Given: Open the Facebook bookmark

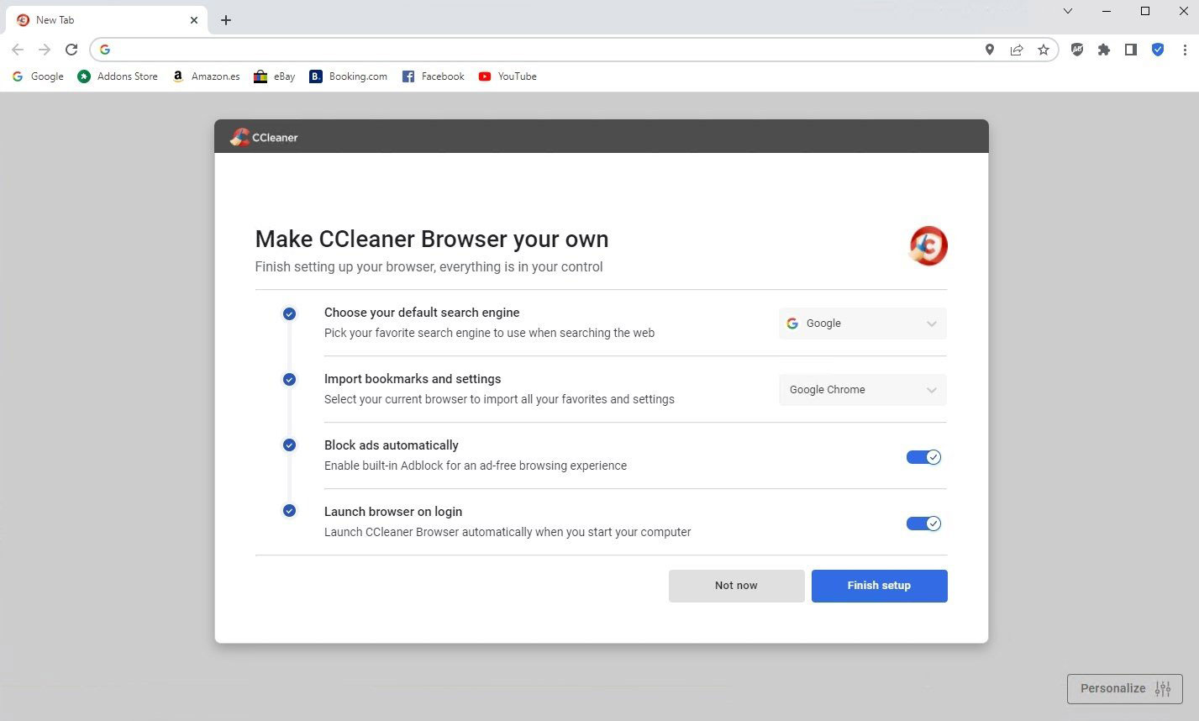Looking at the screenshot, I should click(433, 76).
